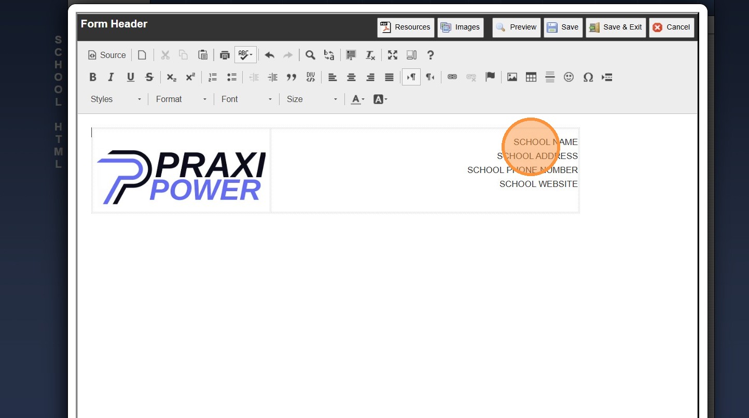Toggle left-to-right text direction
The width and height of the screenshot is (749, 418).
point(411,77)
